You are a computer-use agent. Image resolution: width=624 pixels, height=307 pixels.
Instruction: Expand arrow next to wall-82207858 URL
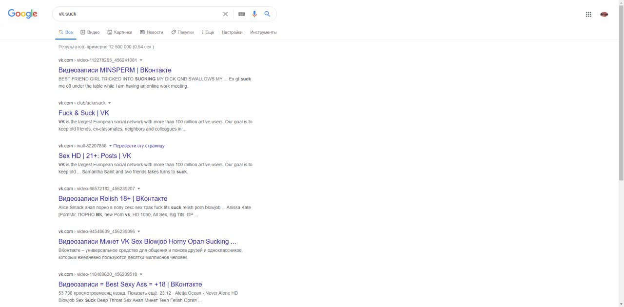tap(110, 146)
